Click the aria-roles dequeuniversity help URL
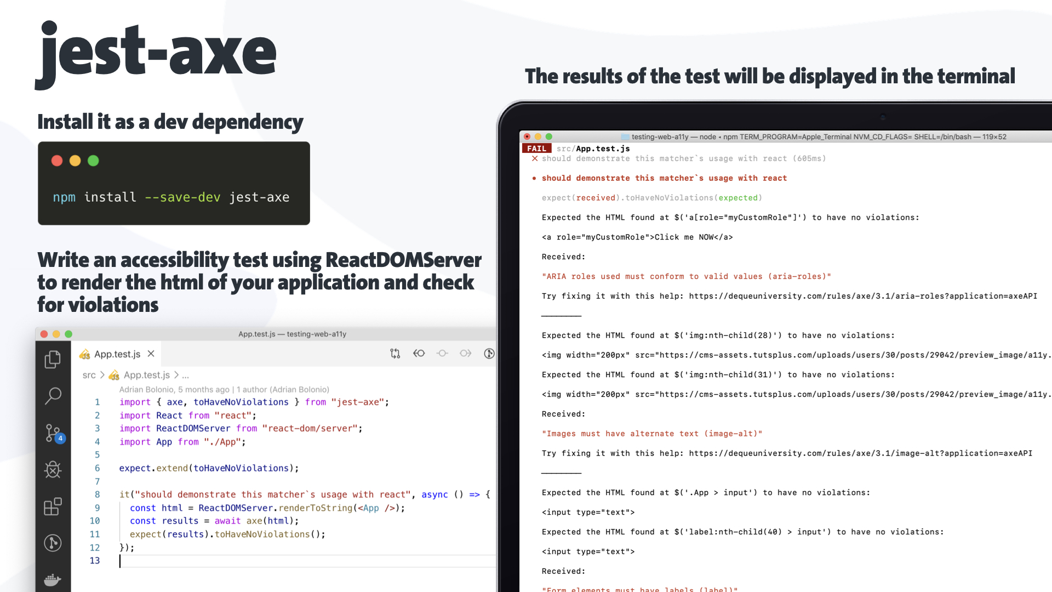This screenshot has height=592, width=1052. [863, 296]
